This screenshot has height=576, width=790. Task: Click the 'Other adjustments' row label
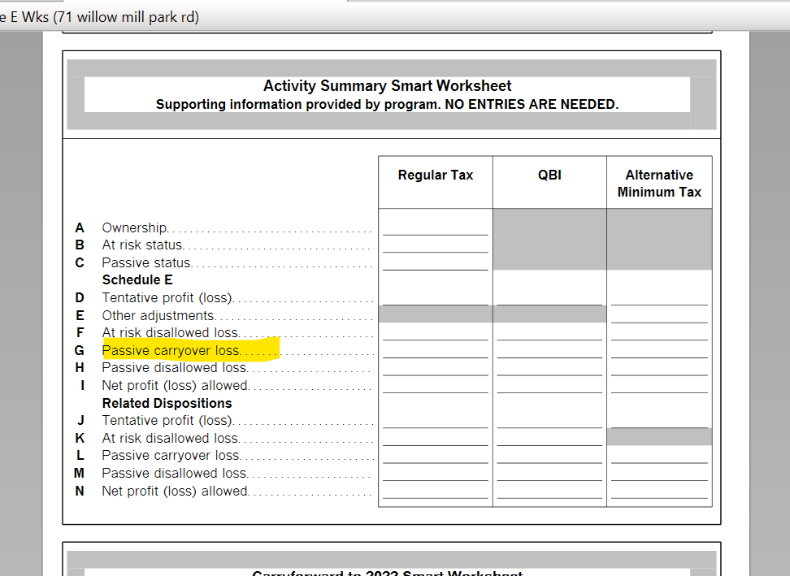click(158, 315)
